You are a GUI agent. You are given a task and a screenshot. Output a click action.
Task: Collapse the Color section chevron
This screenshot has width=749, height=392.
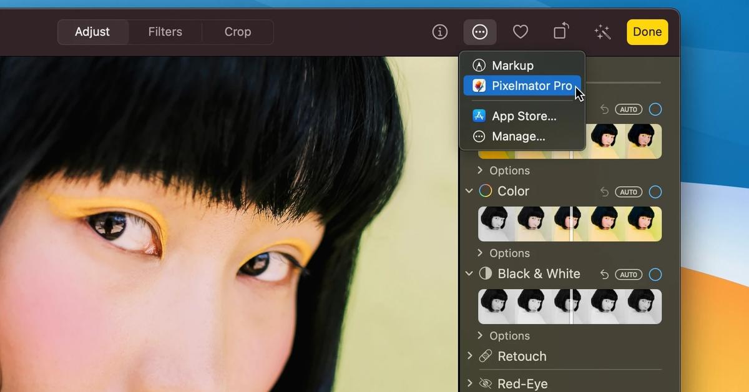point(469,191)
